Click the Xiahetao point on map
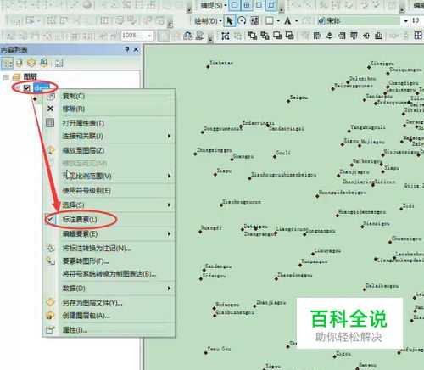Viewport: 424px width, 370px height. 208,67
